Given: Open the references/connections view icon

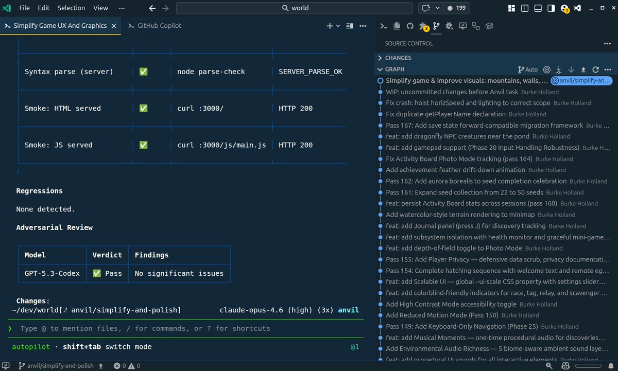Looking at the screenshot, I should click(x=476, y=26).
